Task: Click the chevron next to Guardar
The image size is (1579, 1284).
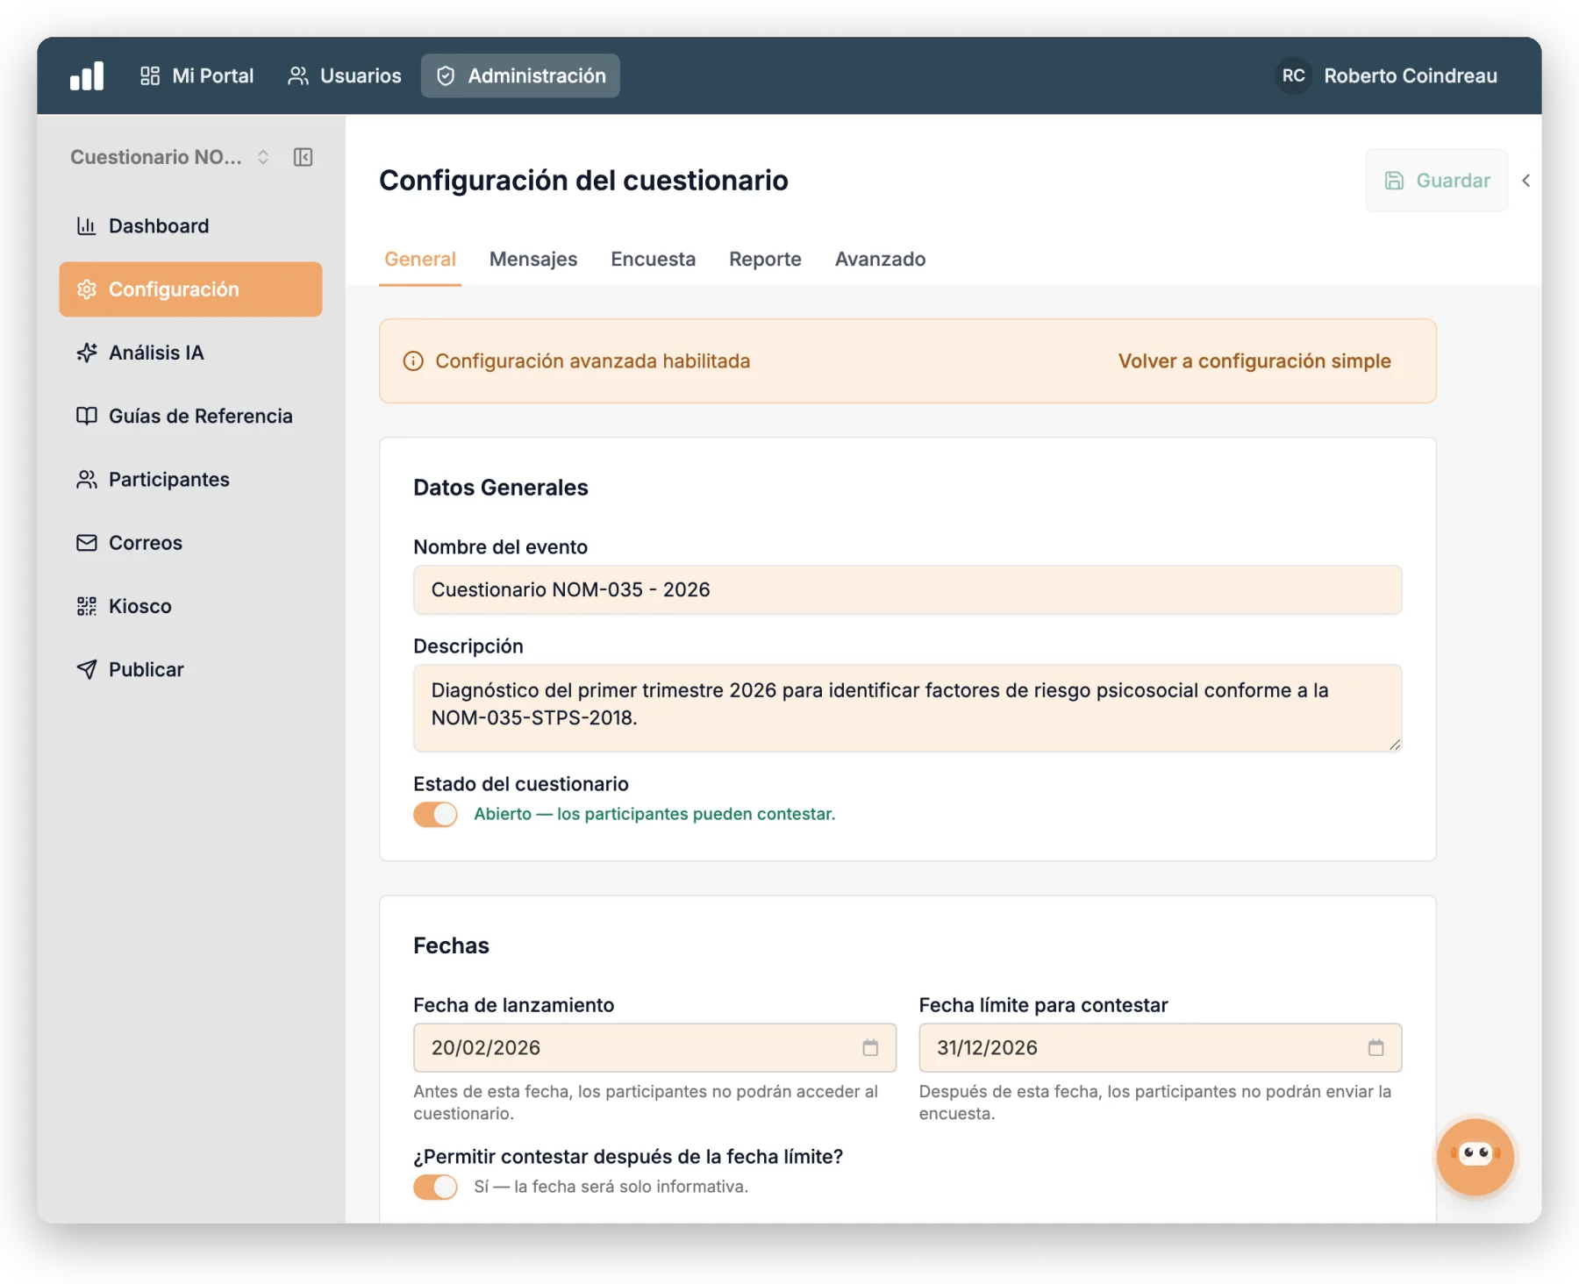Action: point(1525,181)
